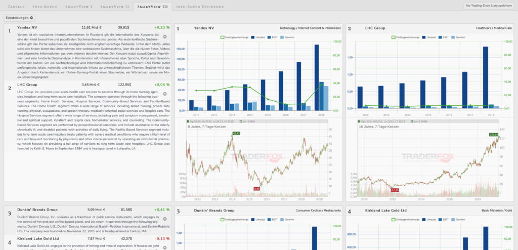This screenshot has width=518, height=250.
Task: Click Basic Materials / Gold label
Action: [x=498, y=211]
